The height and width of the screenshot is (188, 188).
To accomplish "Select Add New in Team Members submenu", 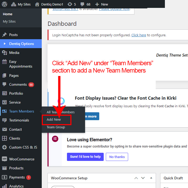I will pos(54,119).
